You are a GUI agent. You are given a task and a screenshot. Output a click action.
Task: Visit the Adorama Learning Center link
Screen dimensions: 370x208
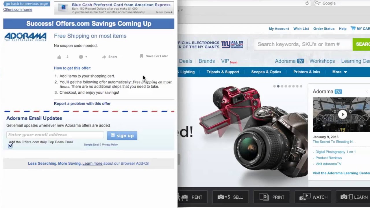pyautogui.click(x=341, y=173)
